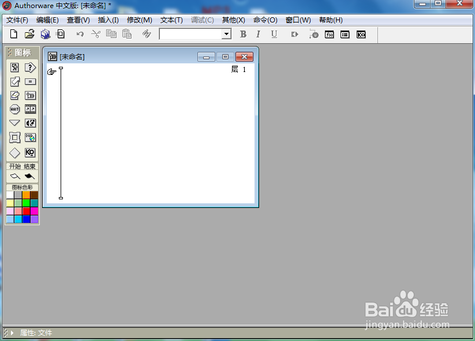Copy using the toolbar copy icon
Viewport: 475px width, 341px height.
click(x=111, y=34)
